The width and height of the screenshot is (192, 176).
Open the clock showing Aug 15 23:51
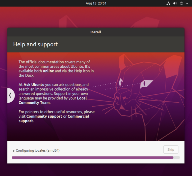coord(96,3)
